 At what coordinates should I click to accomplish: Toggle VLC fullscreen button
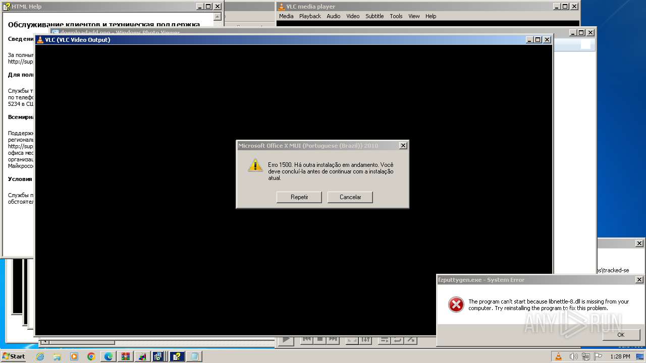coord(352,340)
